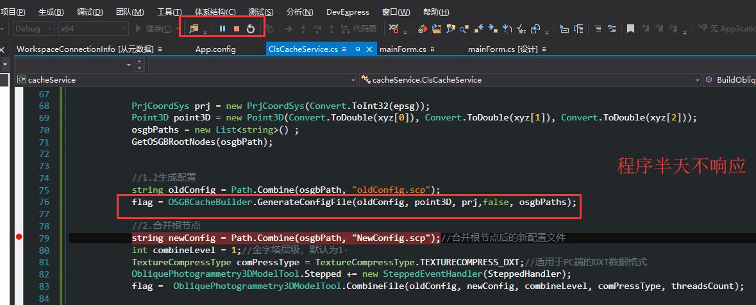The width and height of the screenshot is (756, 305).
Task: Click the show next statement arrow icon
Action: 289,29
